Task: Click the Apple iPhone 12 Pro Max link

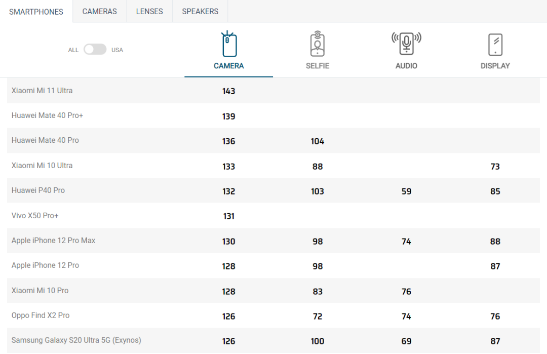Action: click(53, 241)
